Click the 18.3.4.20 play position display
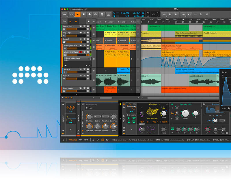This screenshot has height=179, width=231. (x=138, y=13)
